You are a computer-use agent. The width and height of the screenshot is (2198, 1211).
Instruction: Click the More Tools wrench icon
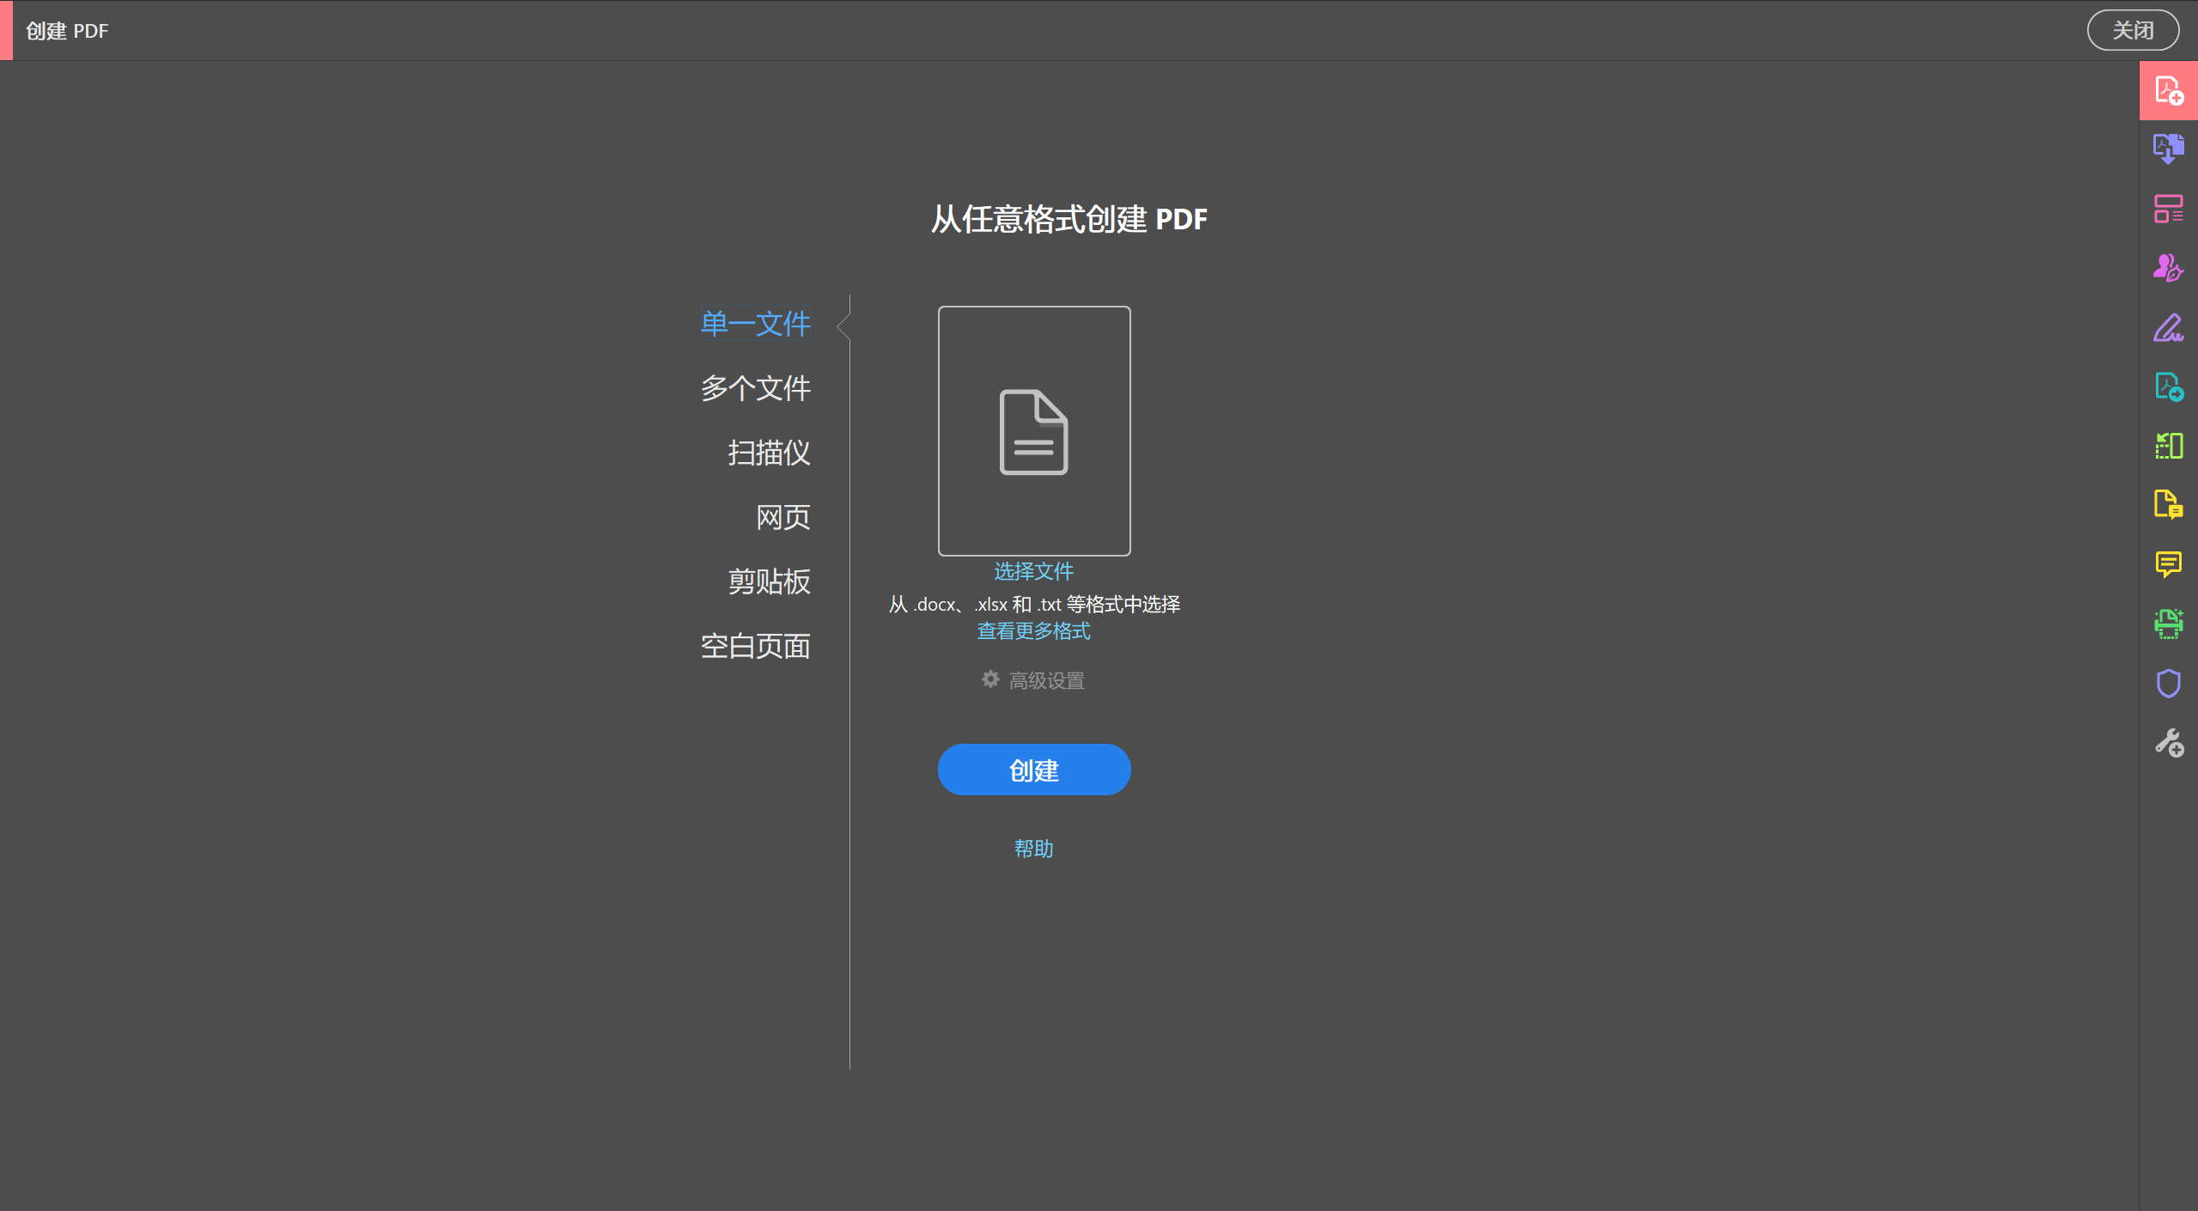pos(2168,743)
